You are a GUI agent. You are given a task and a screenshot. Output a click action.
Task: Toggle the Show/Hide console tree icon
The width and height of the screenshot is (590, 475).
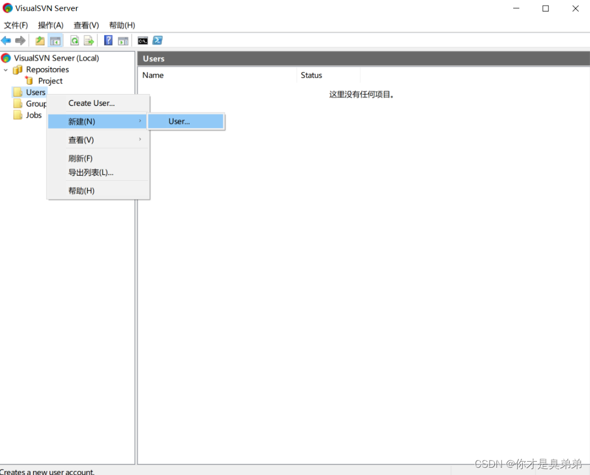click(55, 41)
